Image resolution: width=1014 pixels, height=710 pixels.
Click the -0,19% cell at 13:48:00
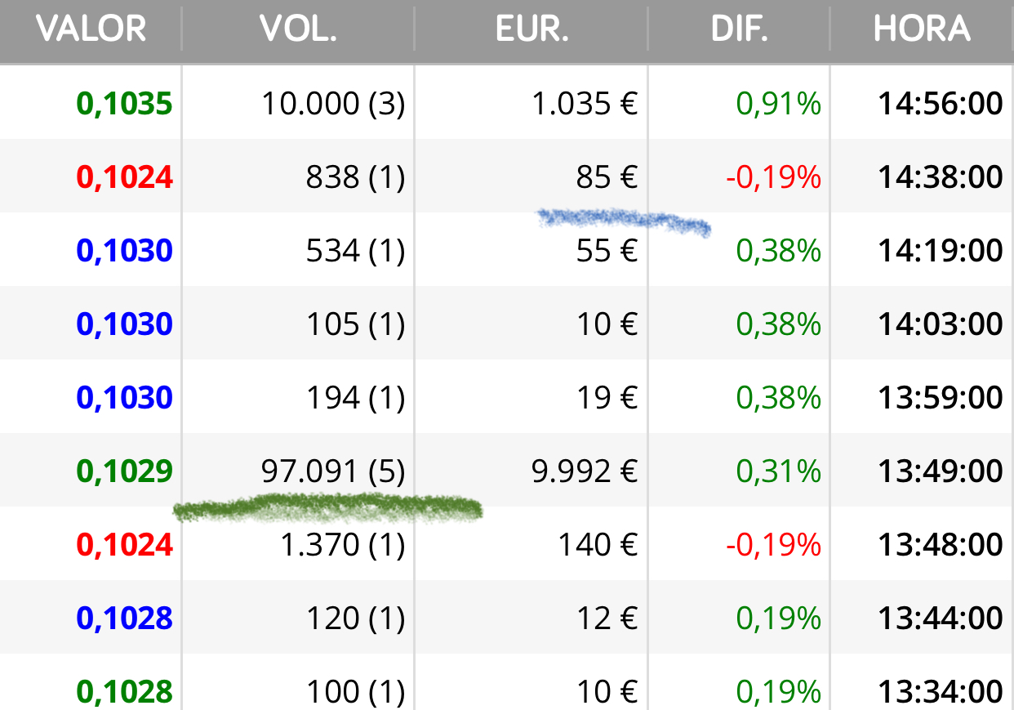click(774, 545)
